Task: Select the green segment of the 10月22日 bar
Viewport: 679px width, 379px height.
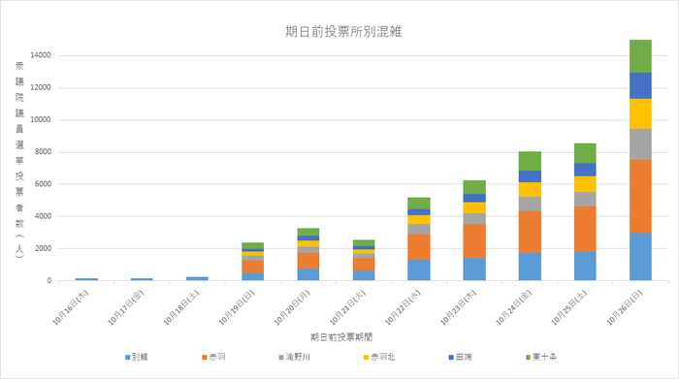Action: click(419, 204)
